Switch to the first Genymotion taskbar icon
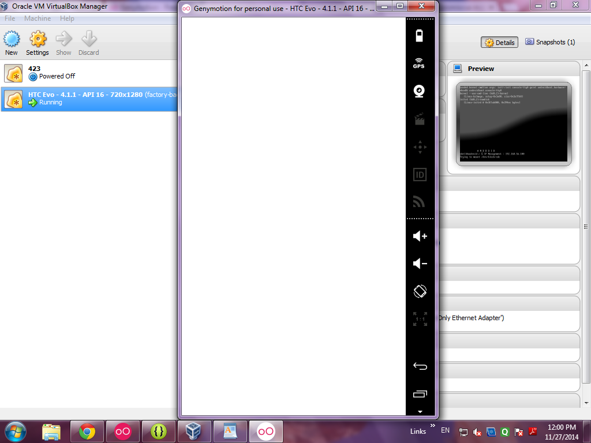This screenshot has height=443, width=591. [x=122, y=431]
